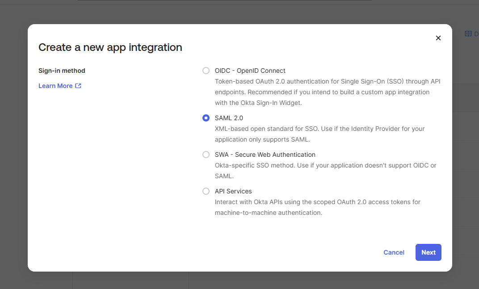The image size is (479, 289).
Task: Click the documentation book icon behind the dialog
Action: click(468, 34)
